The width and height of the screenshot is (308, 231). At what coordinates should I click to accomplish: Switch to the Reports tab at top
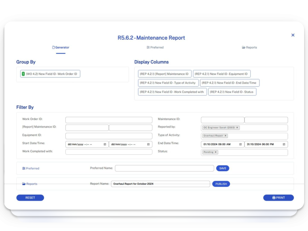(249, 48)
